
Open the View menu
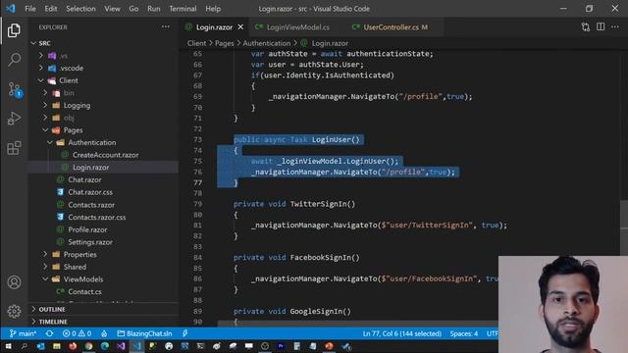point(112,9)
